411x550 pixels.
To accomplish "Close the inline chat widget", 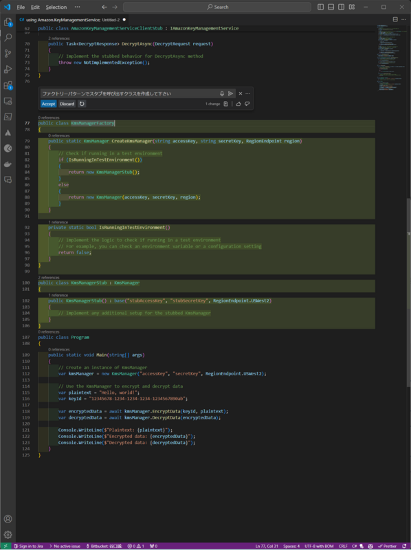I will point(241,93).
